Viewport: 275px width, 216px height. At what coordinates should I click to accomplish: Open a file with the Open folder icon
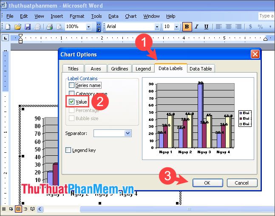pyautogui.click(x=18, y=27)
